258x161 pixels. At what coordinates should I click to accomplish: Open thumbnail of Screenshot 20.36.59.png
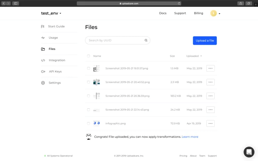coord(97,96)
